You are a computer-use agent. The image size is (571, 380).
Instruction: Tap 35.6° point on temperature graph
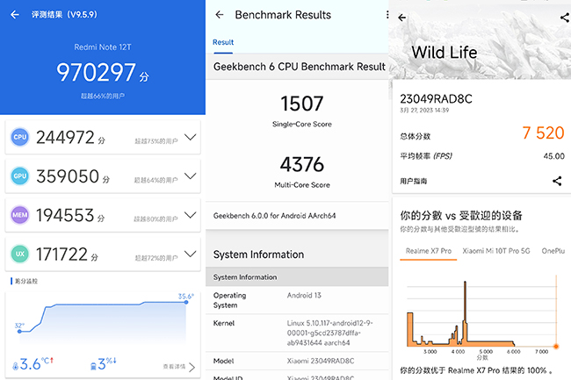point(186,302)
